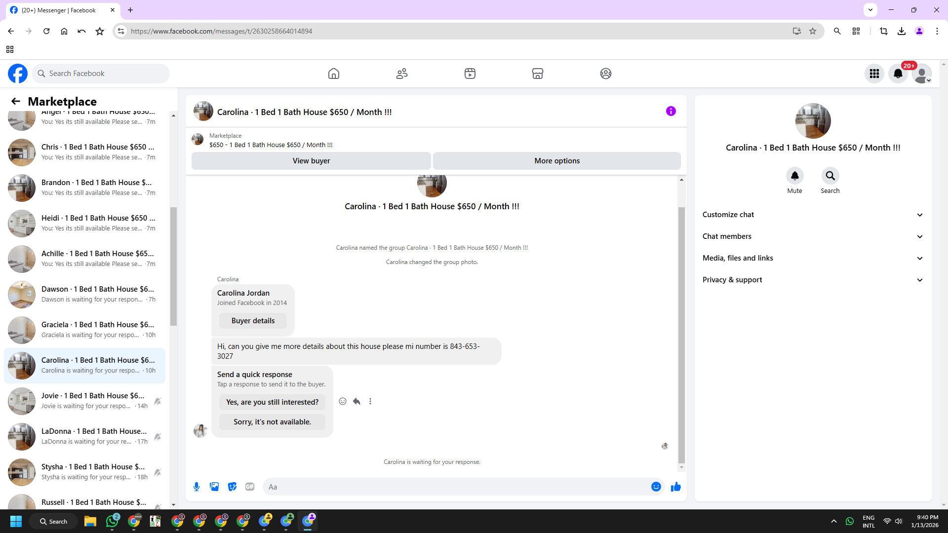The height and width of the screenshot is (533, 948).
Task: Open the sticker picker icon
Action: [232, 487]
